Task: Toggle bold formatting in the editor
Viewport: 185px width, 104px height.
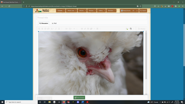Action: tap(42, 29)
